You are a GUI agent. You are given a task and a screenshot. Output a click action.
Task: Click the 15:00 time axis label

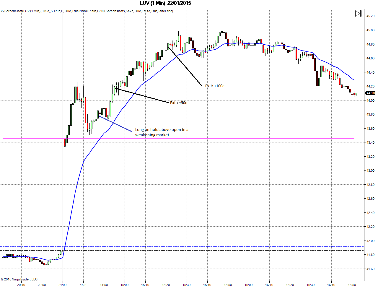pos(124,285)
